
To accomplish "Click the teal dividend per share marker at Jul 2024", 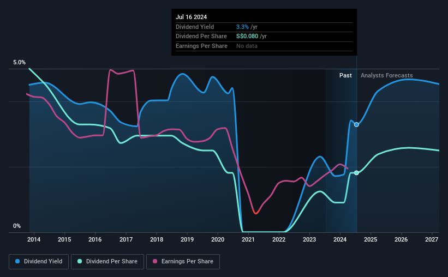I will 356,173.
